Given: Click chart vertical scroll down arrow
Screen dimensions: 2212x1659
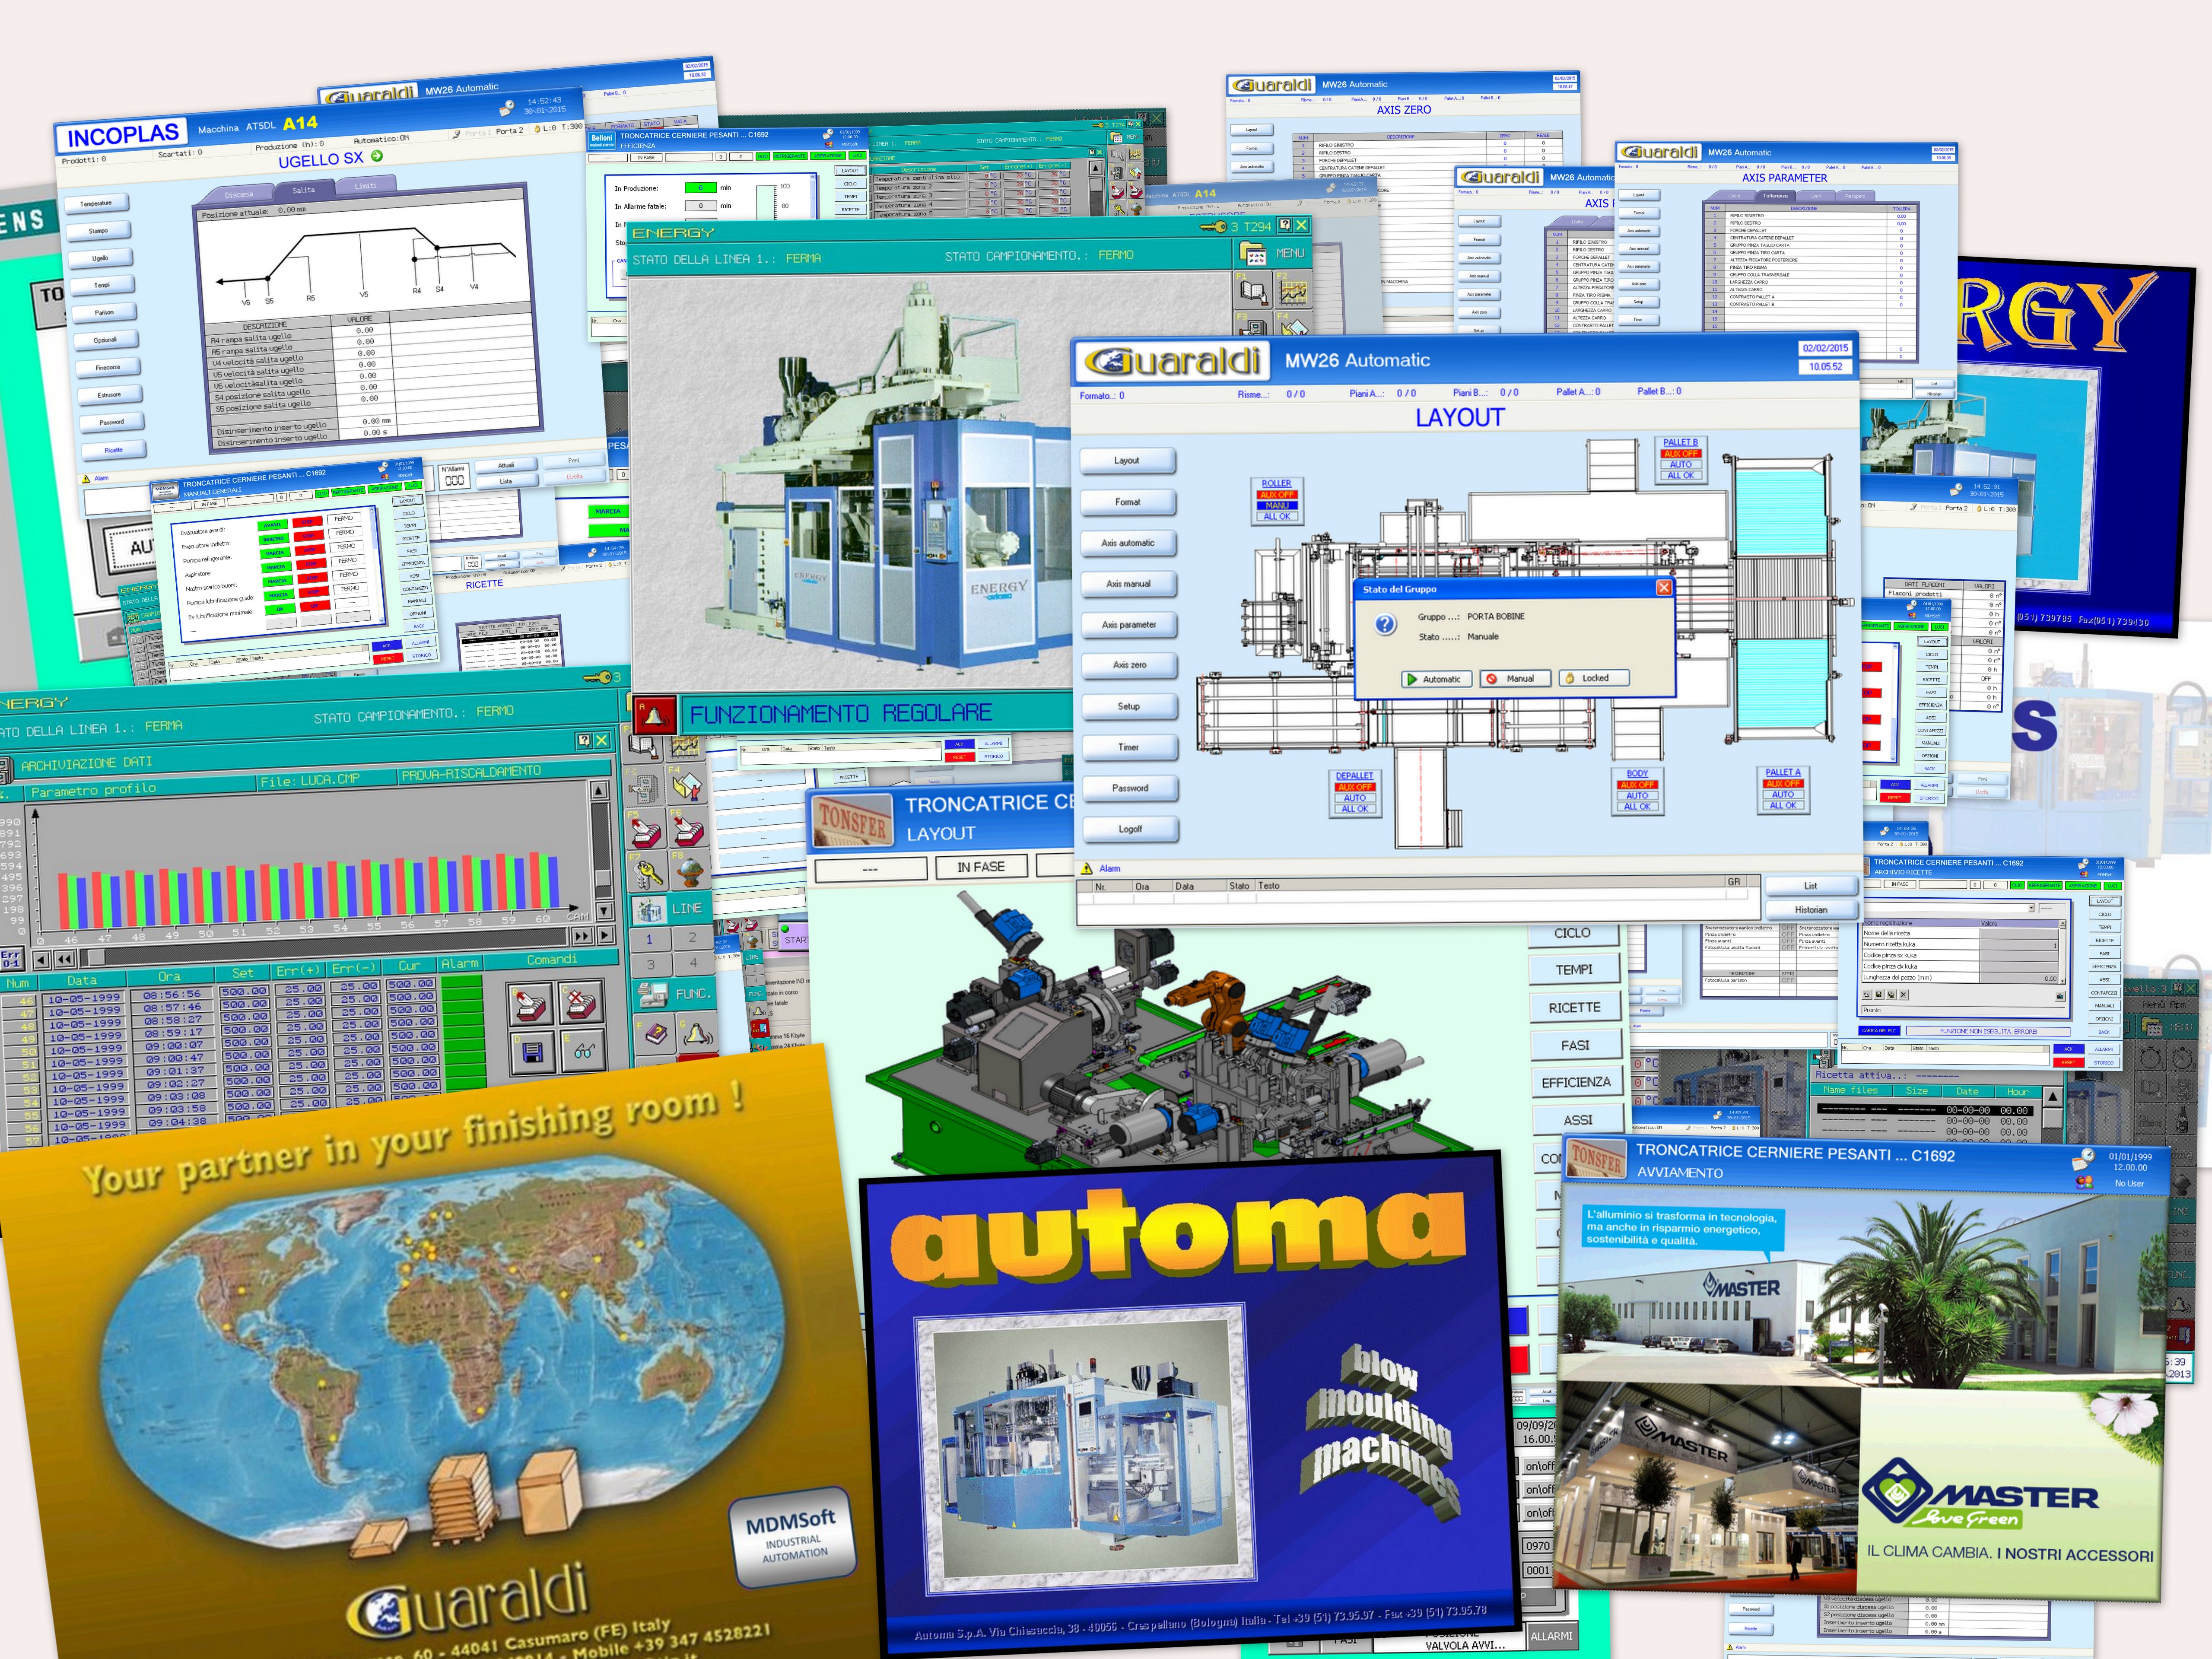Looking at the screenshot, I should click(603, 911).
